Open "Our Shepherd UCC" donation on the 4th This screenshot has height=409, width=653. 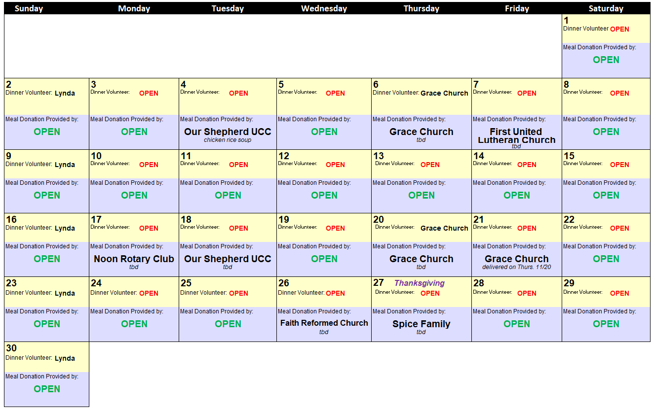tap(228, 132)
